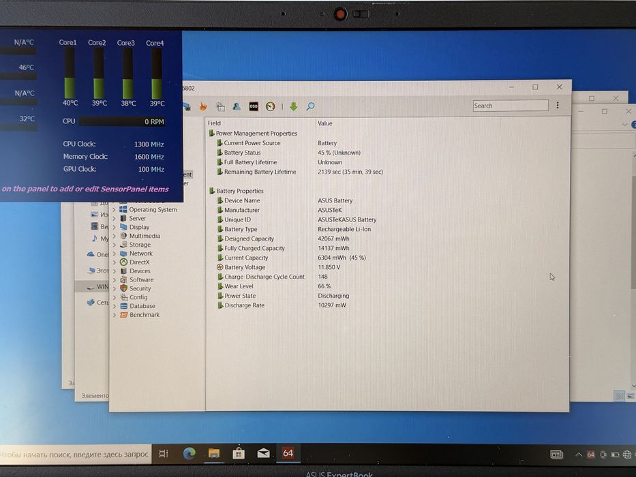Click the value 42067 mWh
Screen dimensions: 636x477
(333, 238)
